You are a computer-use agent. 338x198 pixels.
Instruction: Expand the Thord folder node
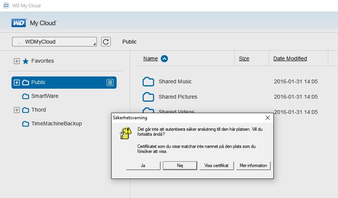(x=16, y=110)
